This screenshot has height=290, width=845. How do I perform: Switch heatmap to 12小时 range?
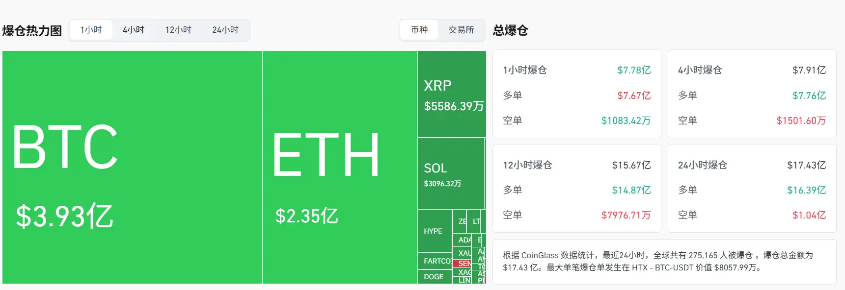pyautogui.click(x=178, y=30)
